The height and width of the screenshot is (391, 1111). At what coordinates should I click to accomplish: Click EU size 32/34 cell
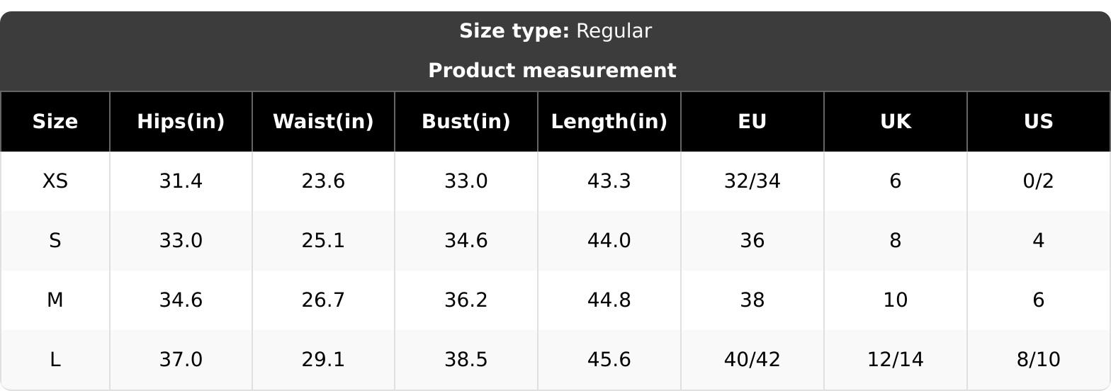click(752, 181)
